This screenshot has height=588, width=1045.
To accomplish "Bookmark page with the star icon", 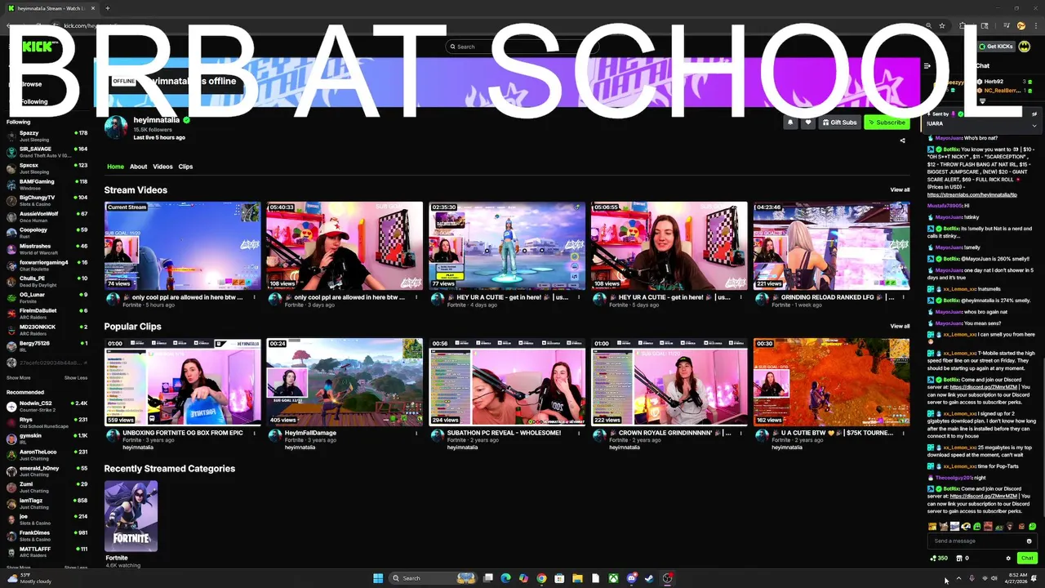I will coord(942,26).
